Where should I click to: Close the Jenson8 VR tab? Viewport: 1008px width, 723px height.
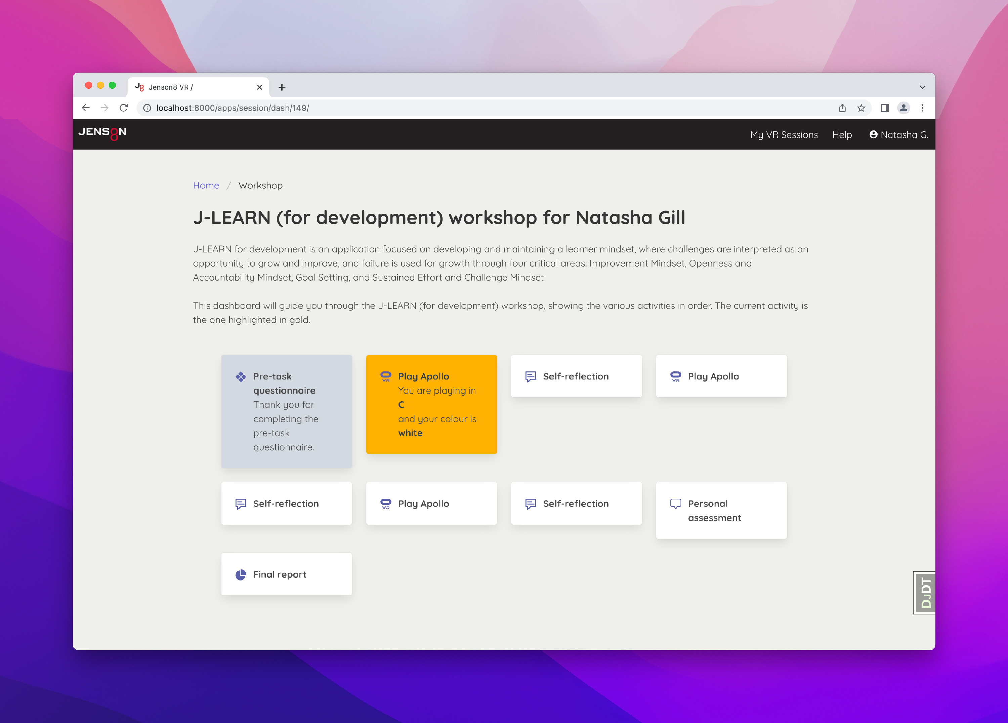coord(259,87)
